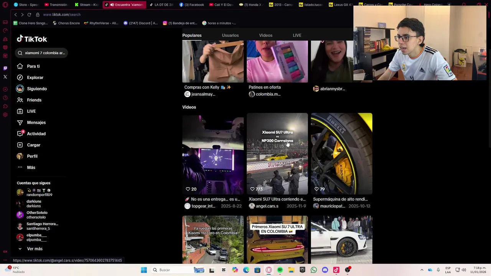Switch to the Transmisión browser tab
Screen dimensions: 491x276
[x=56, y=5]
